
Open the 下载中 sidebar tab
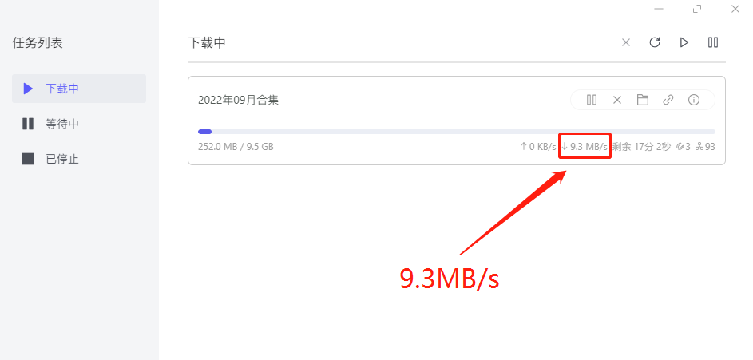point(79,89)
